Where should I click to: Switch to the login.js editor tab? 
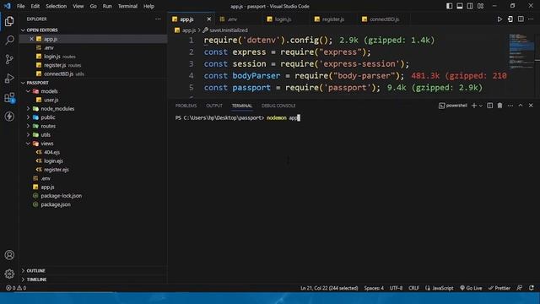[283, 19]
